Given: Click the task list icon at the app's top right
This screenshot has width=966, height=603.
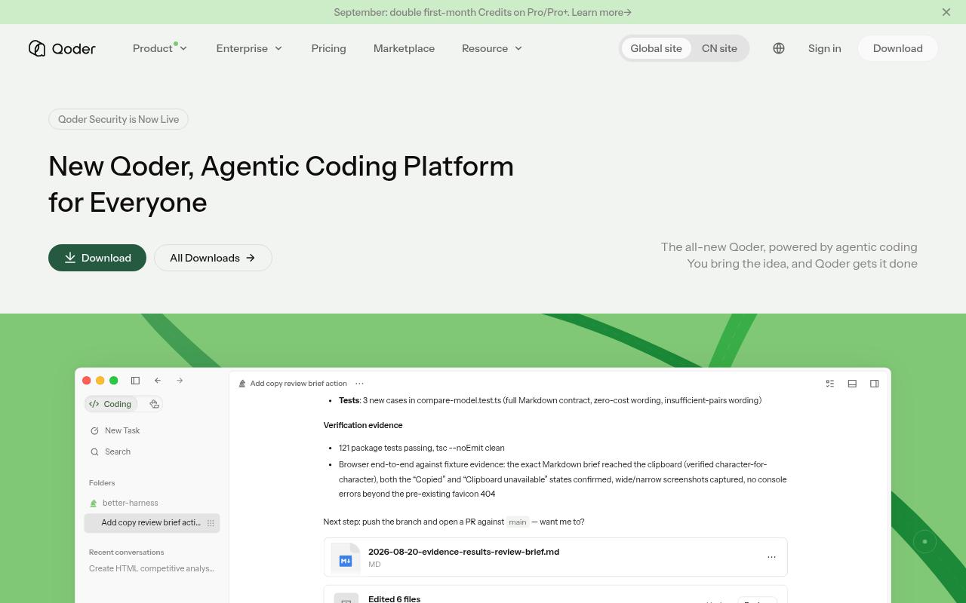Looking at the screenshot, I should tap(830, 384).
